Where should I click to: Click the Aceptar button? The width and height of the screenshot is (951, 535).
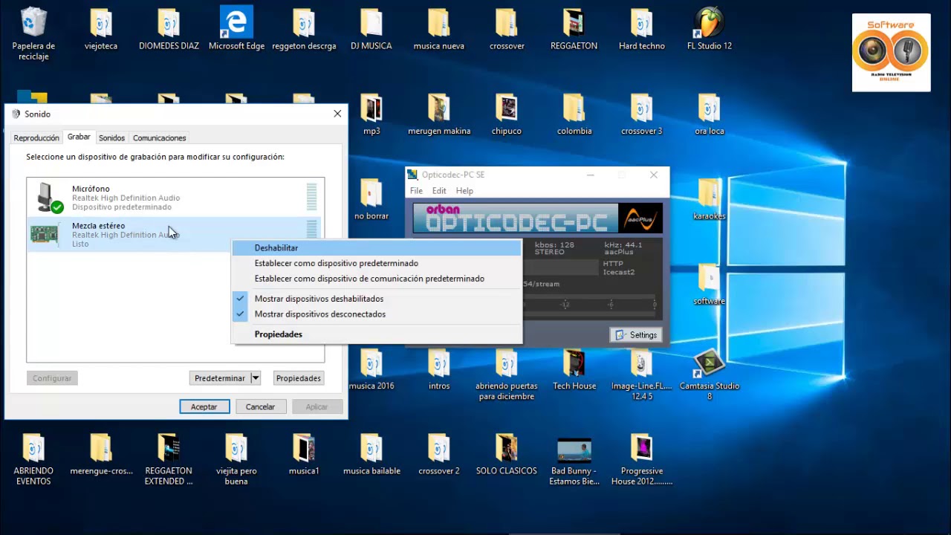[204, 406]
